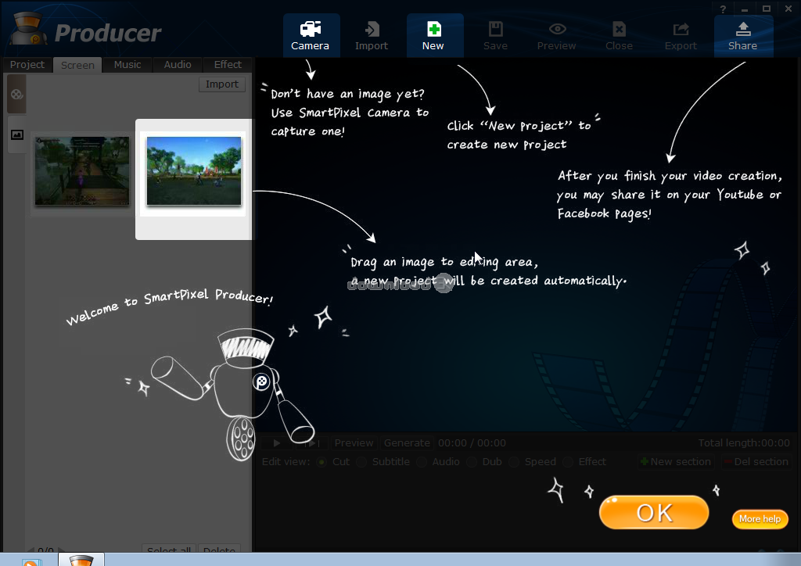Open the Effect tab
Viewport: 801px width, 566px height.
pyautogui.click(x=228, y=65)
